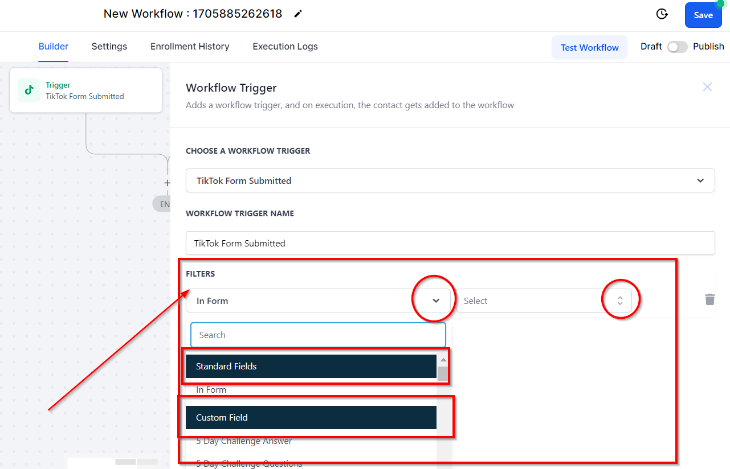Click the Test Workflow button

coord(589,47)
